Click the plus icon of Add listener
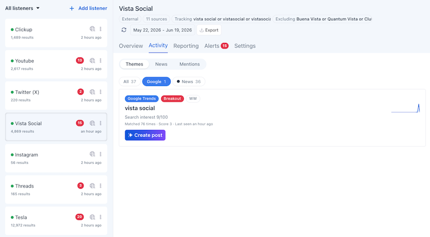This screenshot has width=430, height=237. point(71,9)
